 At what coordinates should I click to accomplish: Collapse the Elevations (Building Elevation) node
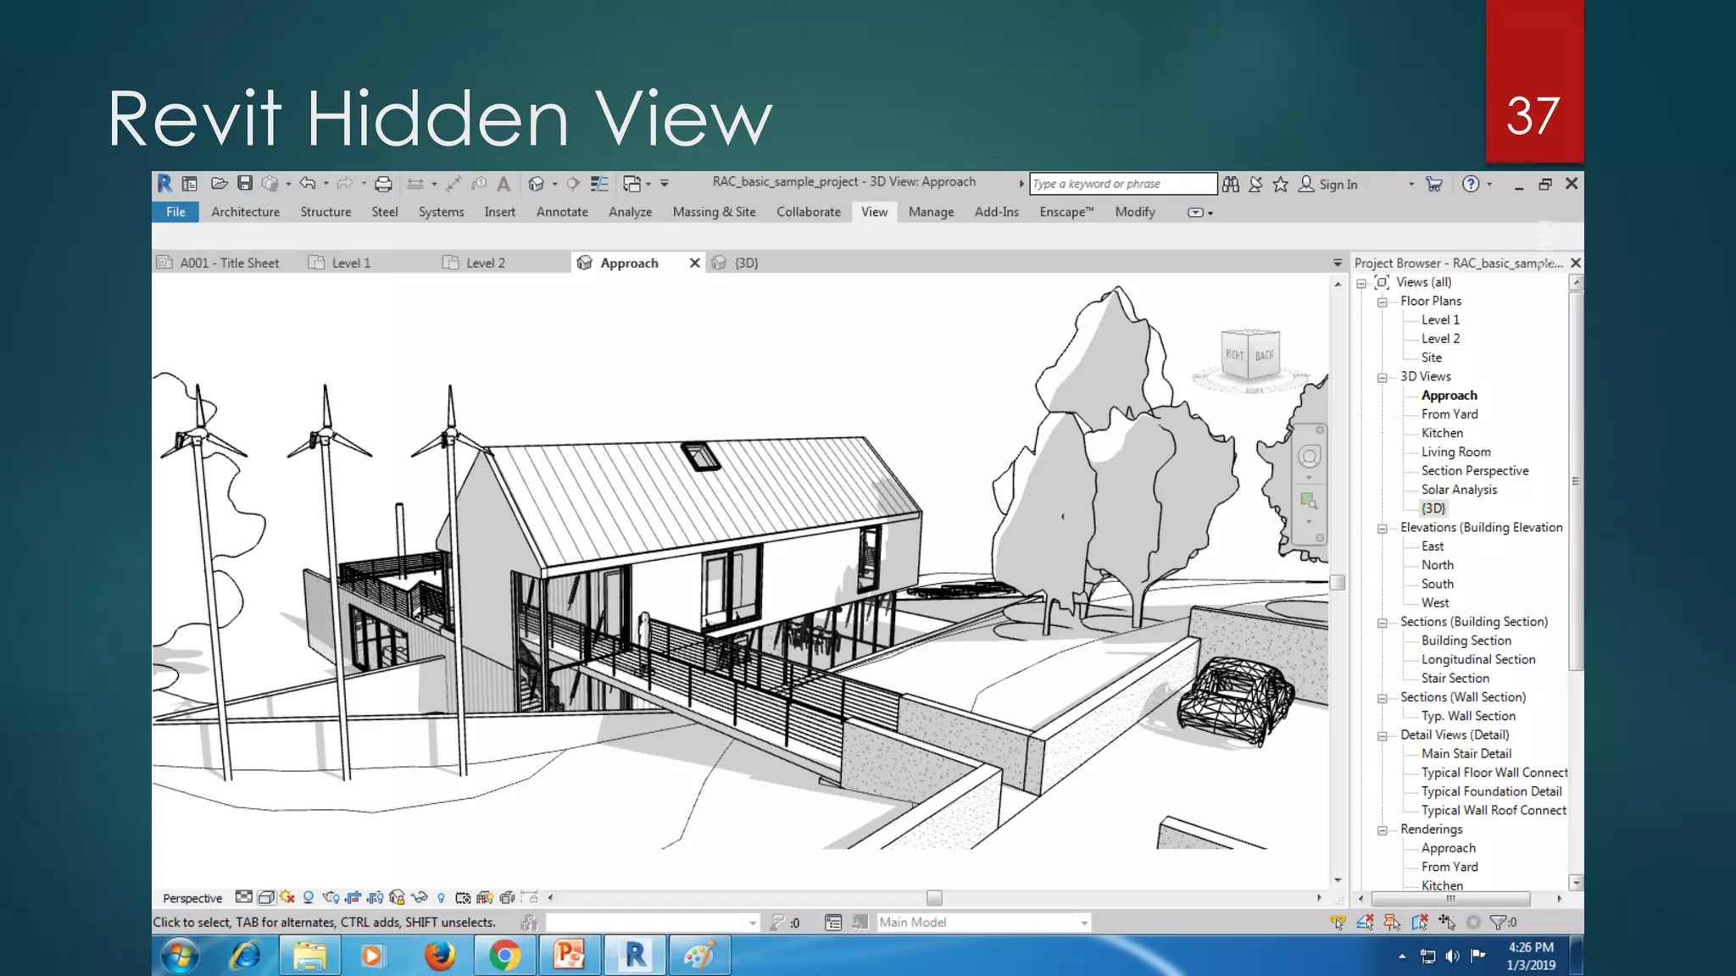[1382, 529]
